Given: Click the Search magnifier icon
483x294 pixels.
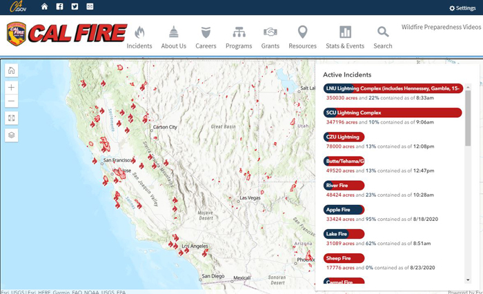Looking at the screenshot, I should click(383, 32).
